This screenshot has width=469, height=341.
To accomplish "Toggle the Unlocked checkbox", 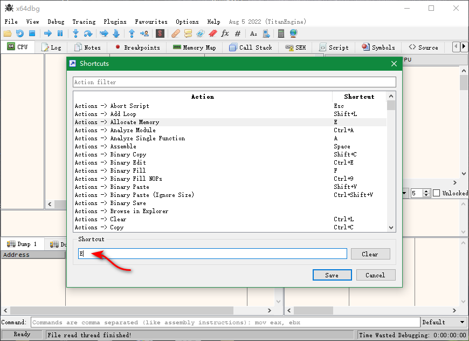I will pyautogui.click(x=437, y=193).
